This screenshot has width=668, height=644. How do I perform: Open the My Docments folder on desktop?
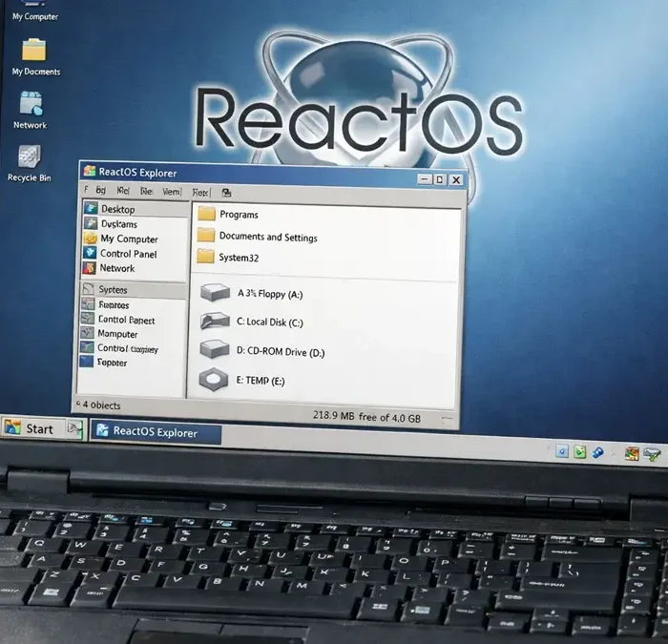[35, 57]
